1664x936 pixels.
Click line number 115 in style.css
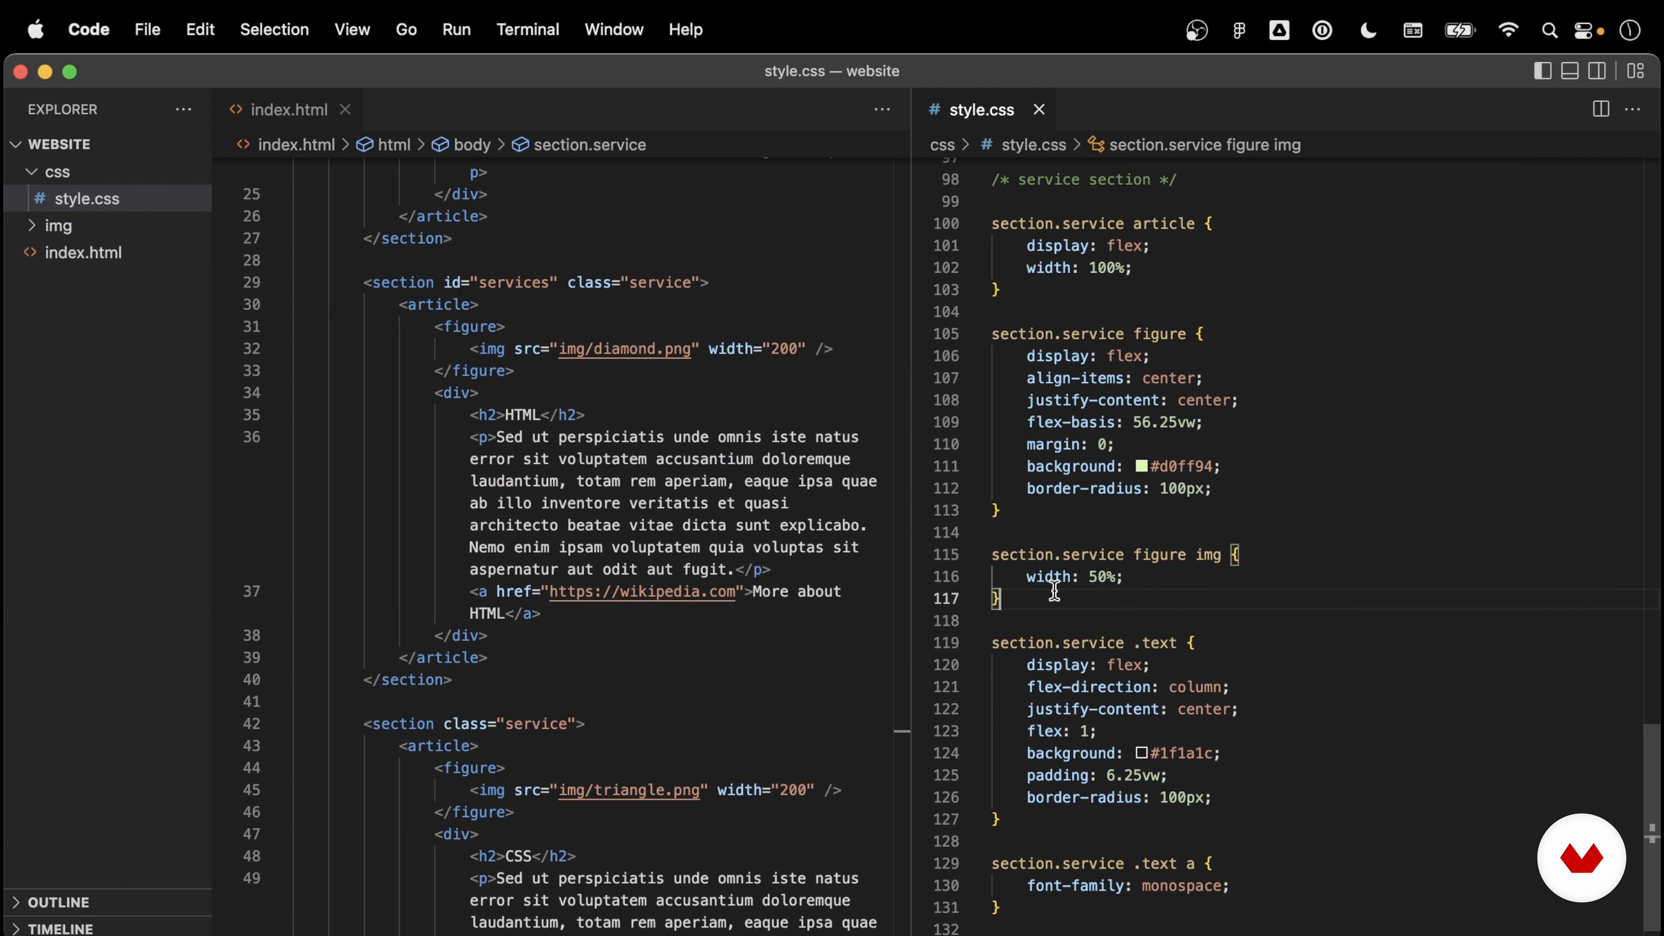(x=946, y=554)
